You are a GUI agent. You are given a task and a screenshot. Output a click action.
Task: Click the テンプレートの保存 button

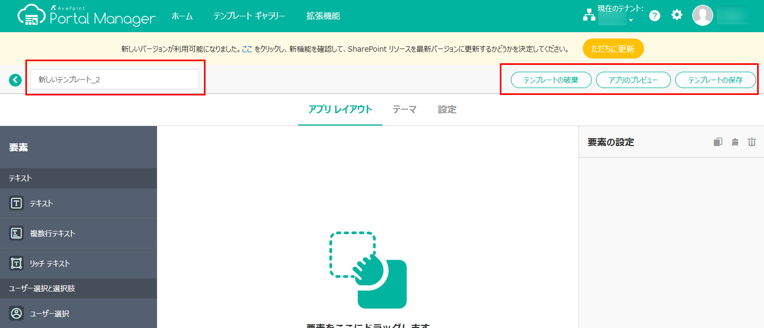click(x=715, y=80)
